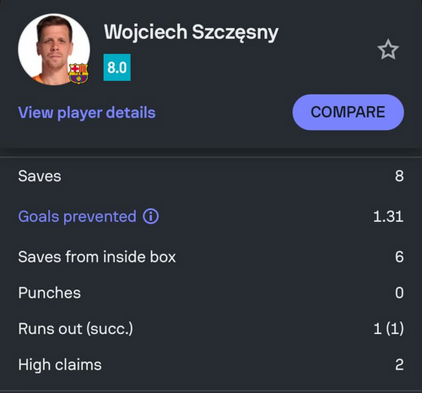Select the High claims stat label
Screen dimensions: 422x393
[60, 364]
